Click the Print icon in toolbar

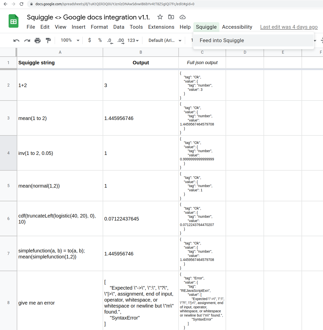coord(37,40)
